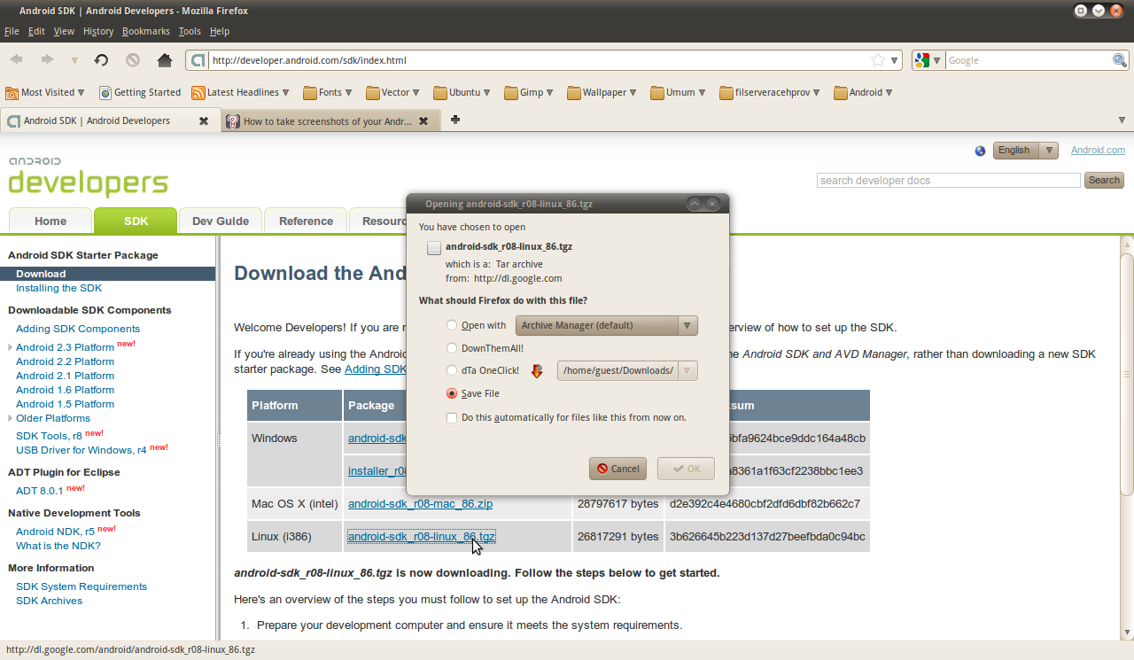
Task: Click the Cancel button in dialog
Action: tap(617, 469)
